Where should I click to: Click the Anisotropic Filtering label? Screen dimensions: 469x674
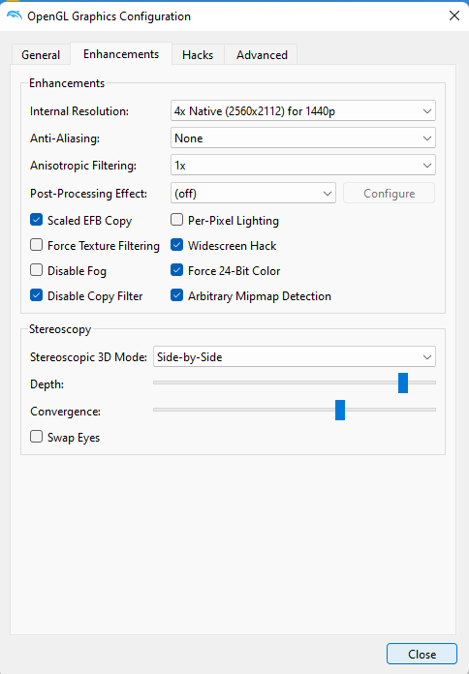pyautogui.click(x=83, y=165)
